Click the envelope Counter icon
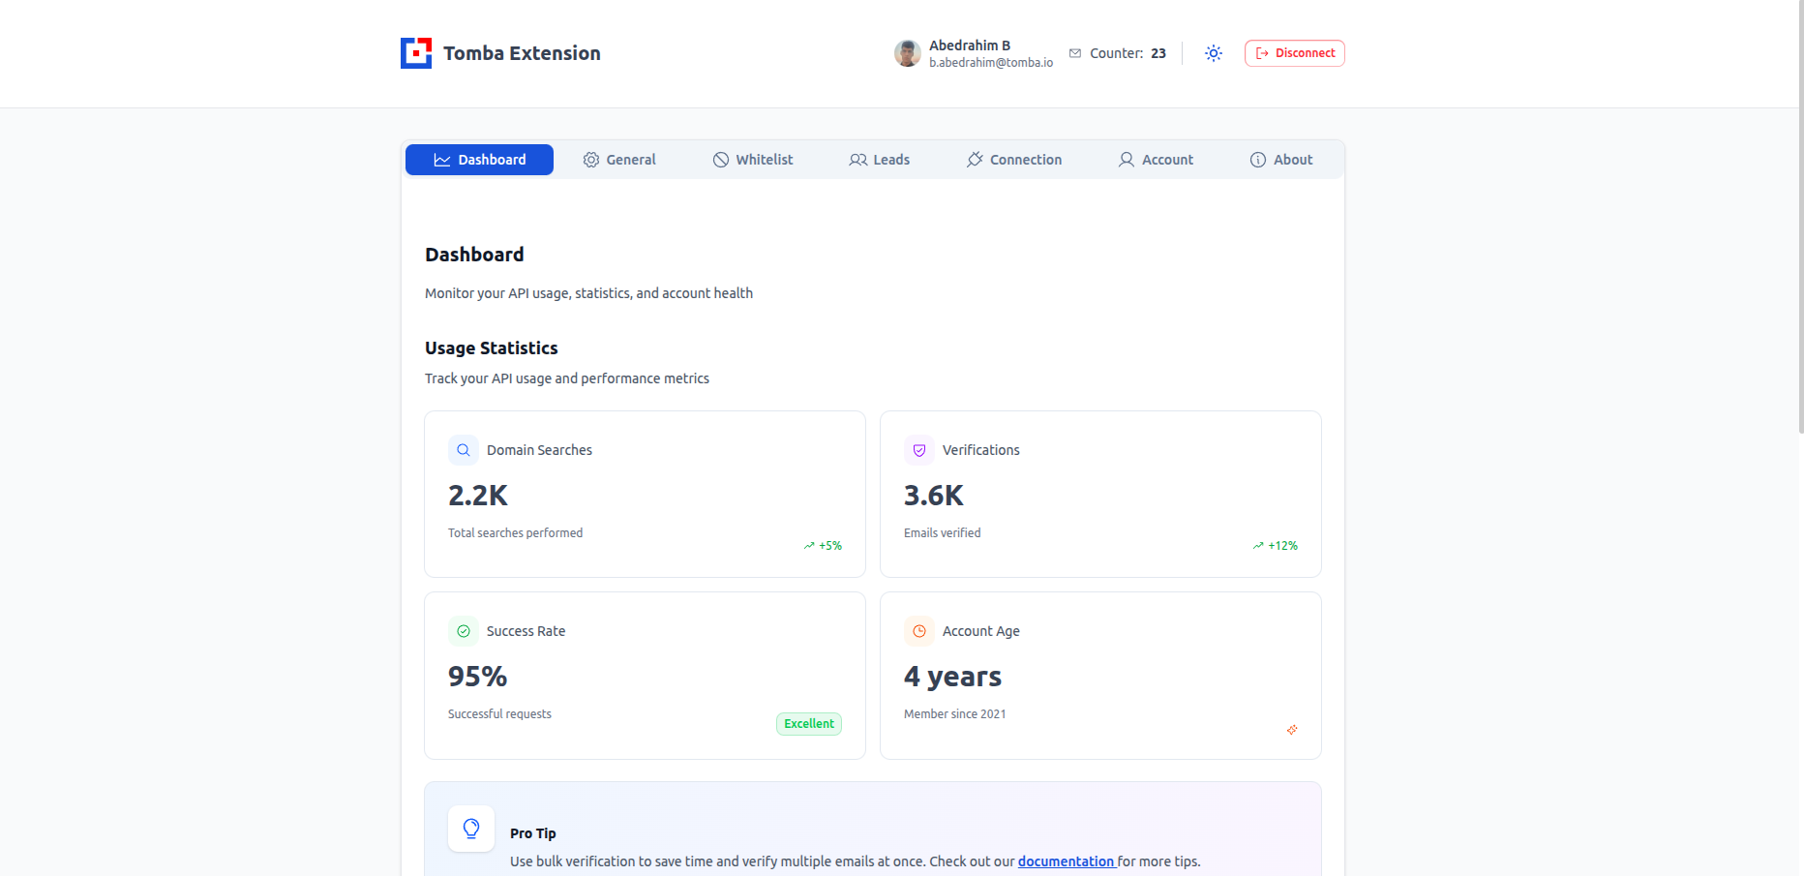The image size is (1804, 876). pyautogui.click(x=1075, y=53)
